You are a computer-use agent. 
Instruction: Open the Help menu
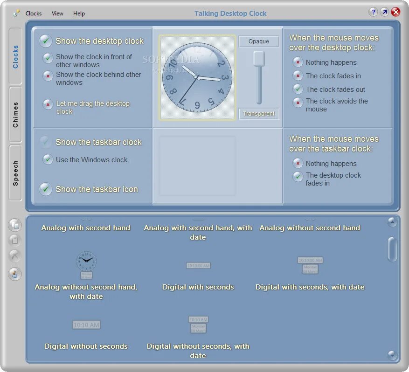point(79,14)
